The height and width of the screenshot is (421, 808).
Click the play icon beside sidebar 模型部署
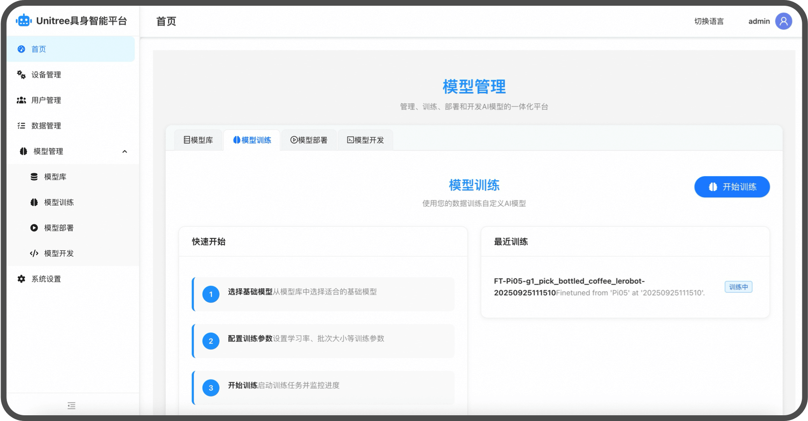pos(34,228)
